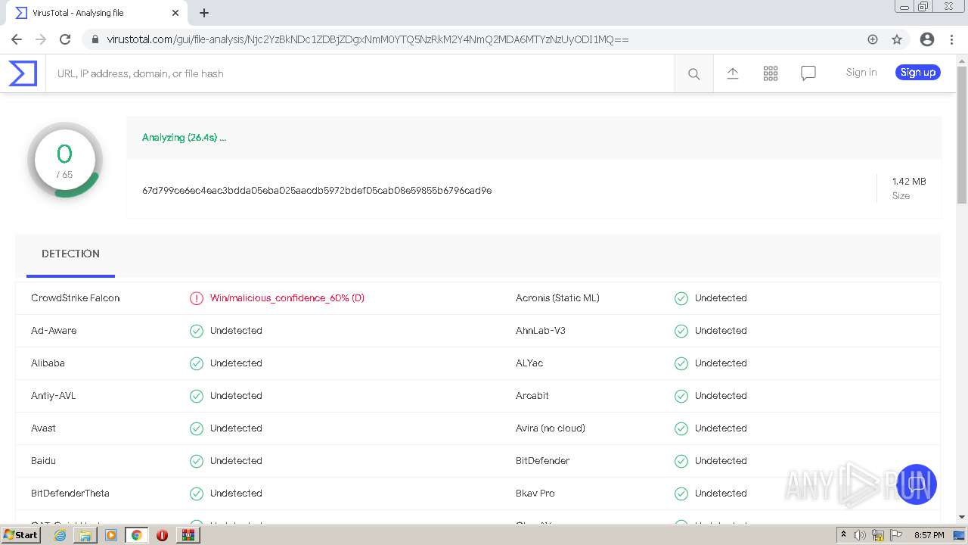The image size is (968, 545).
Task: Select the Avira (no cloud) engine name
Action: tap(551, 428)
